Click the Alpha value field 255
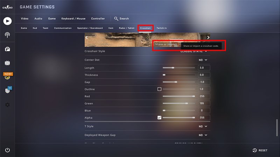 pyautogui.click(x=204, y=118)
